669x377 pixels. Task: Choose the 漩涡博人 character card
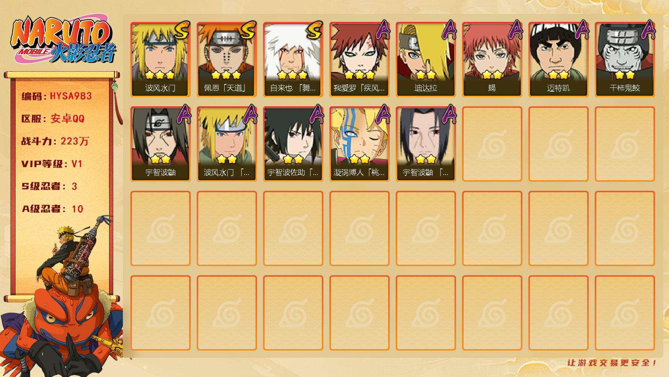tap(359, 144)
